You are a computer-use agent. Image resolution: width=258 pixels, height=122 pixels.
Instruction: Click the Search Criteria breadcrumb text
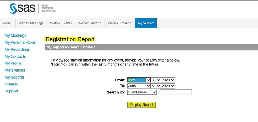point(82,47)
